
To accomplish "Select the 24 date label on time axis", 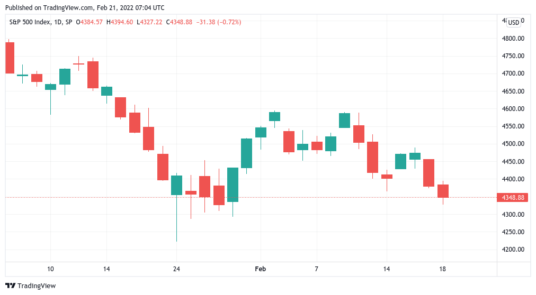I will (x=176, y=269).
